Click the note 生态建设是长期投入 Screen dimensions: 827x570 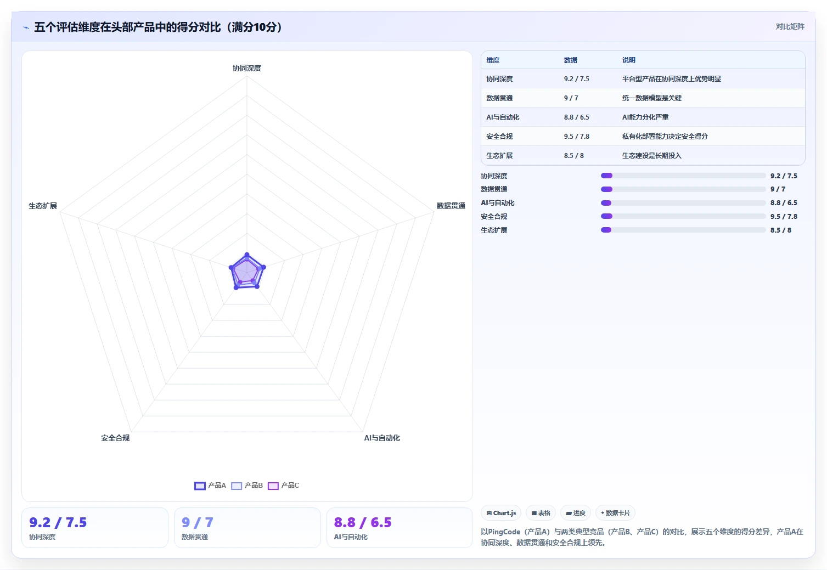tap(652, 156)
